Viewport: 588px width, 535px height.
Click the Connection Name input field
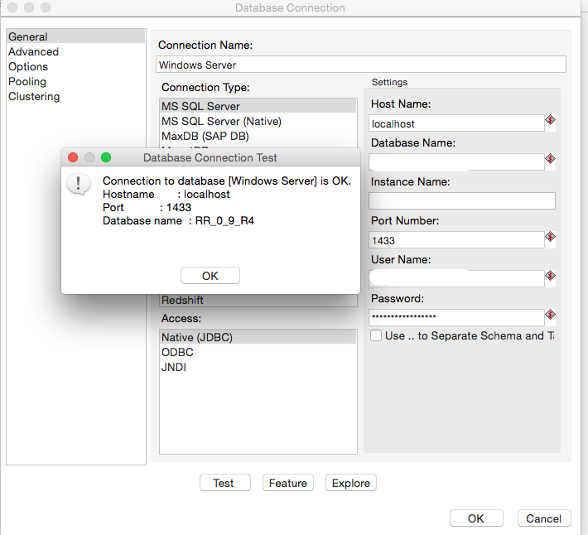click(361, 65)
